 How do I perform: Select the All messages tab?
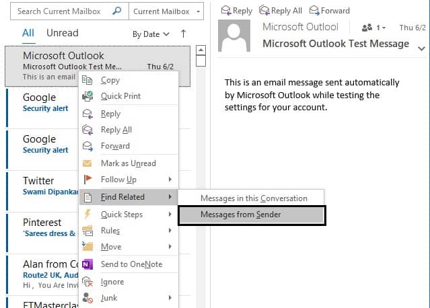(28, 33)
